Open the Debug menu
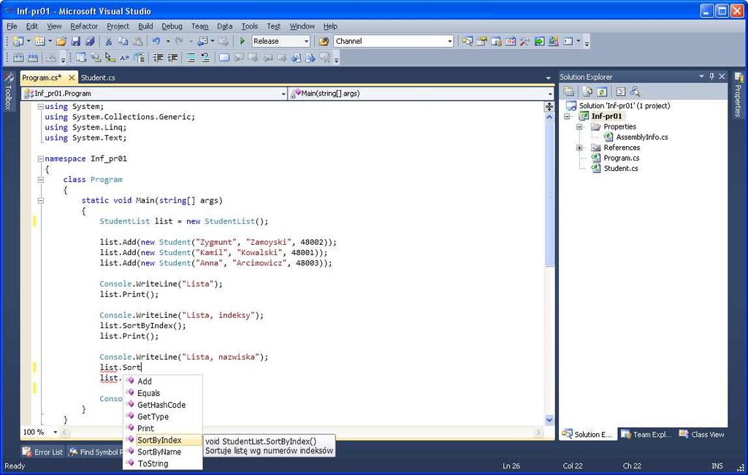 172,26
